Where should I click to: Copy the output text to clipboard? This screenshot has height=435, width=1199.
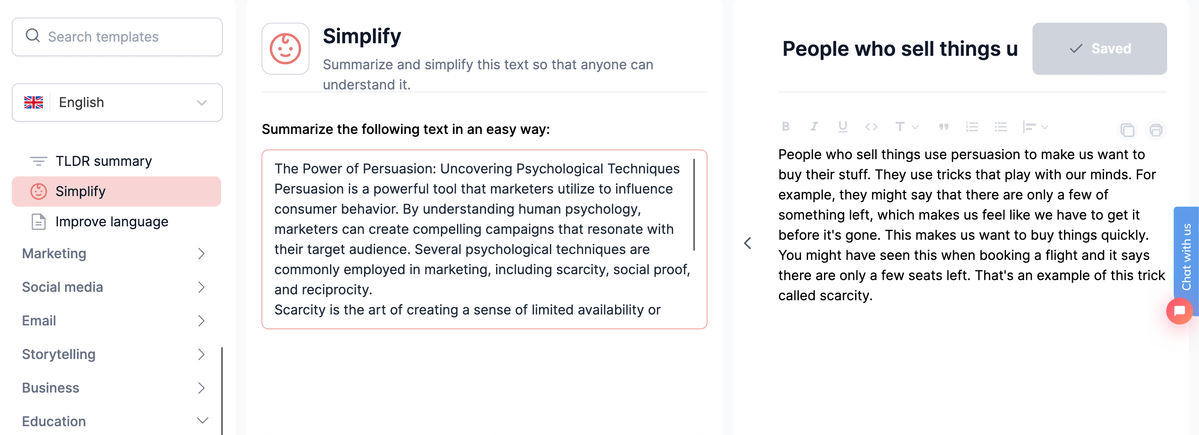[1127, 130]
